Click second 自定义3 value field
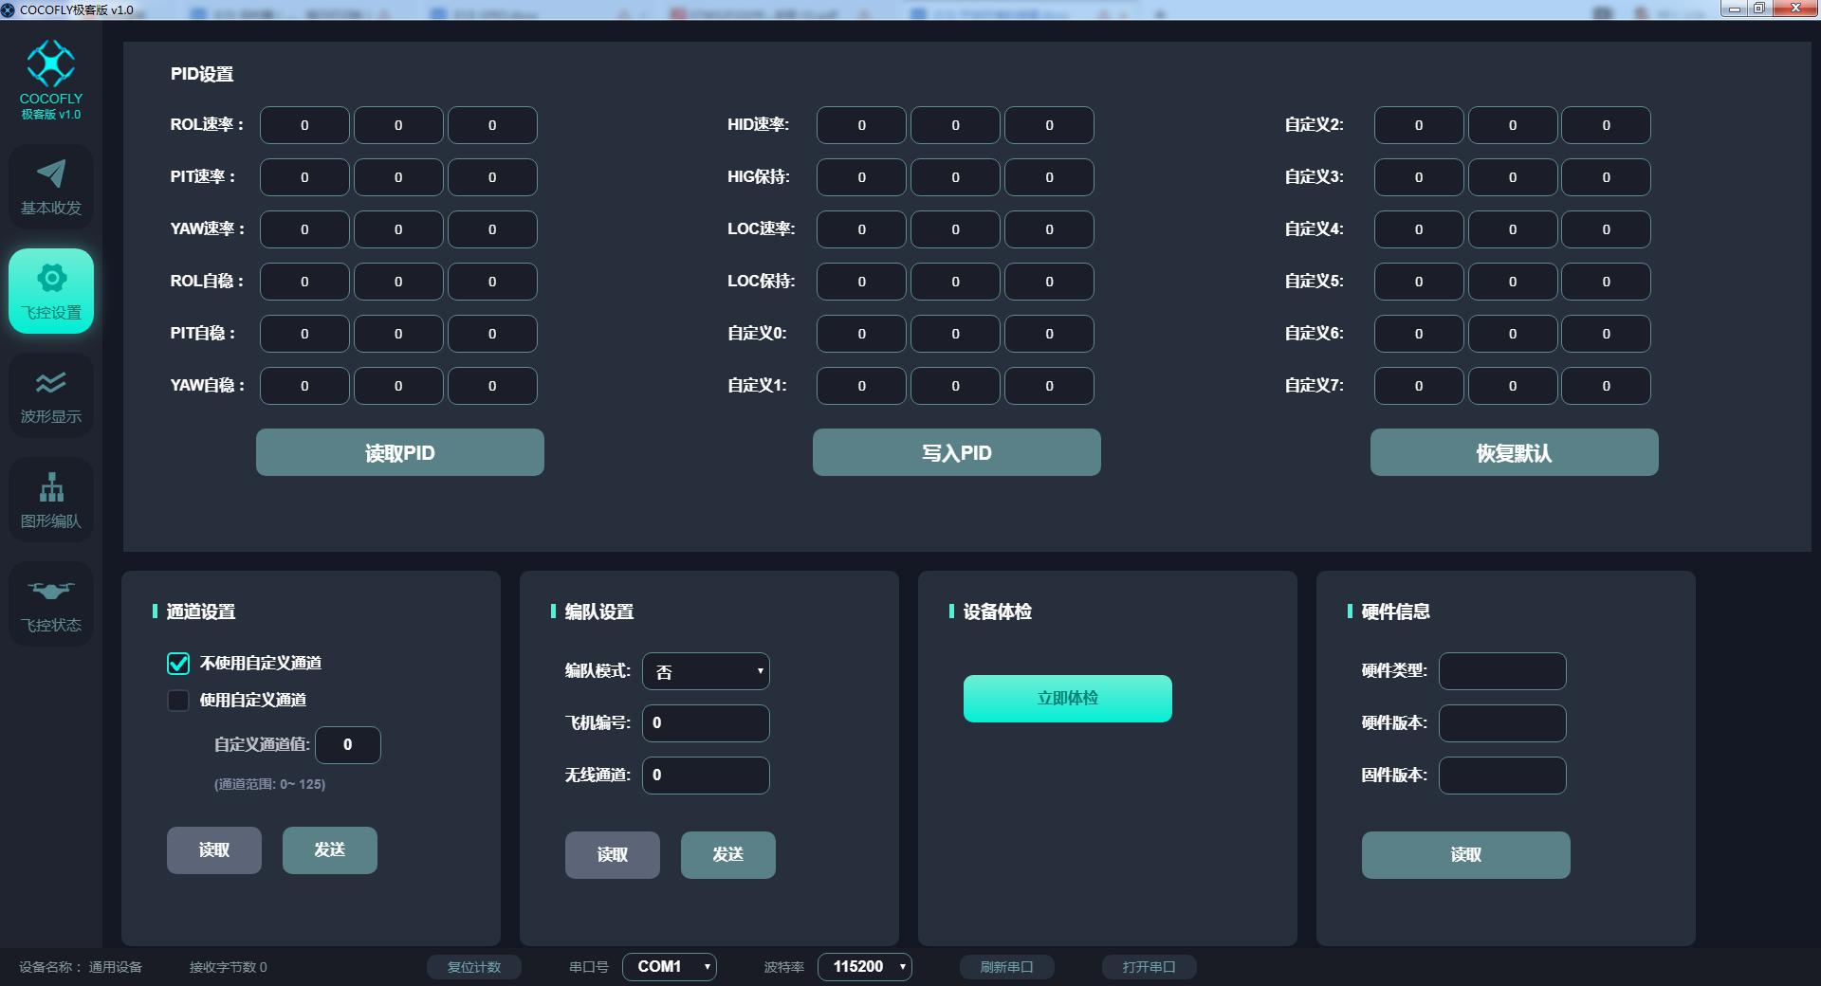 1513,177
